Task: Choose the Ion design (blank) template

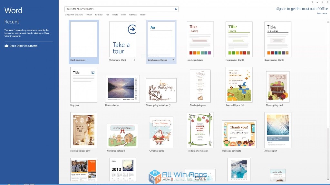Action: coord(200,39)
